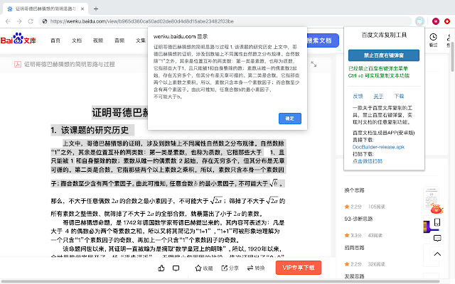The height and width of the screenshot is (284, 455).
Task: Reload the page with refresh icon
Action: click(x=36, y=22)
